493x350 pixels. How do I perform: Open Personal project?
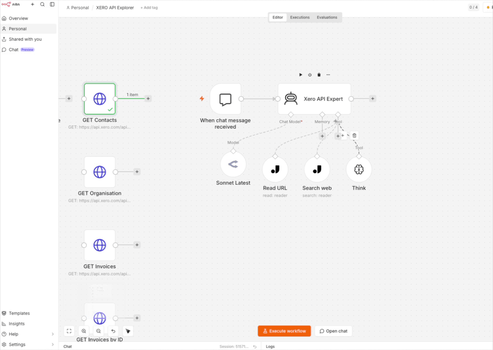point(28,29)
